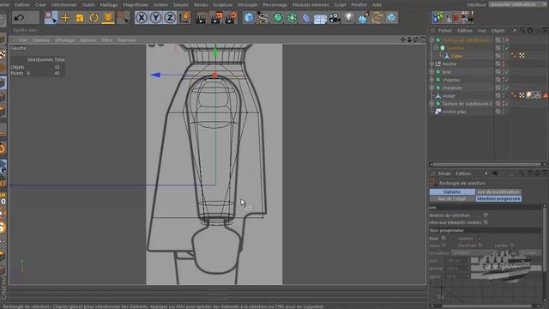Click the render to picture viewer icon

tap(216, 17)
